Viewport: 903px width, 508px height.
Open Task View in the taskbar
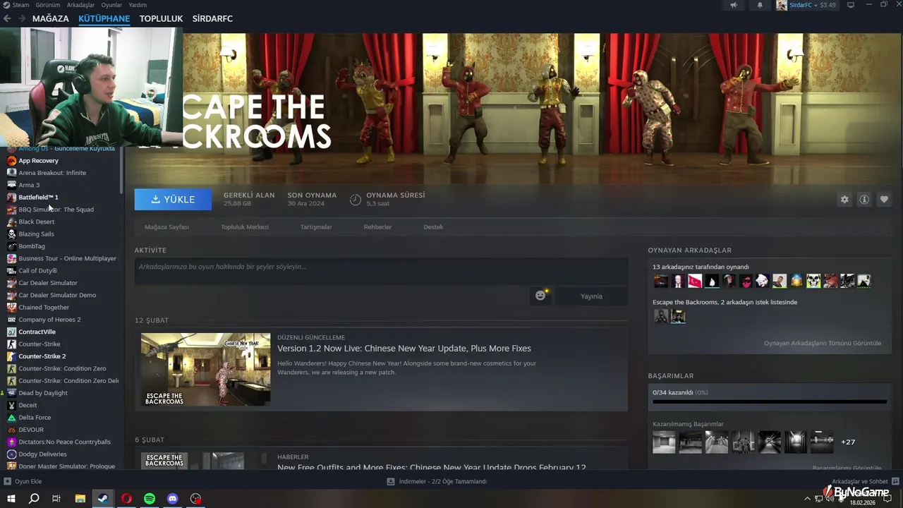click(x=56, y=498)
